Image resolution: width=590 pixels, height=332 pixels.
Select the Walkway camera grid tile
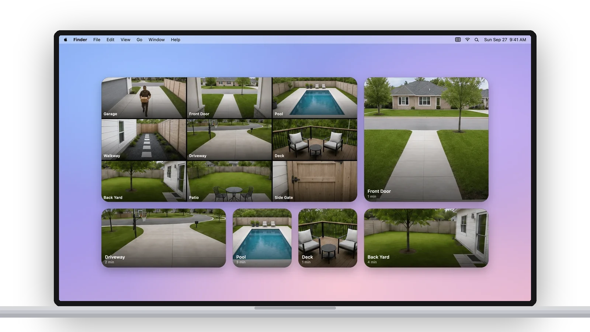pos(144,139)
